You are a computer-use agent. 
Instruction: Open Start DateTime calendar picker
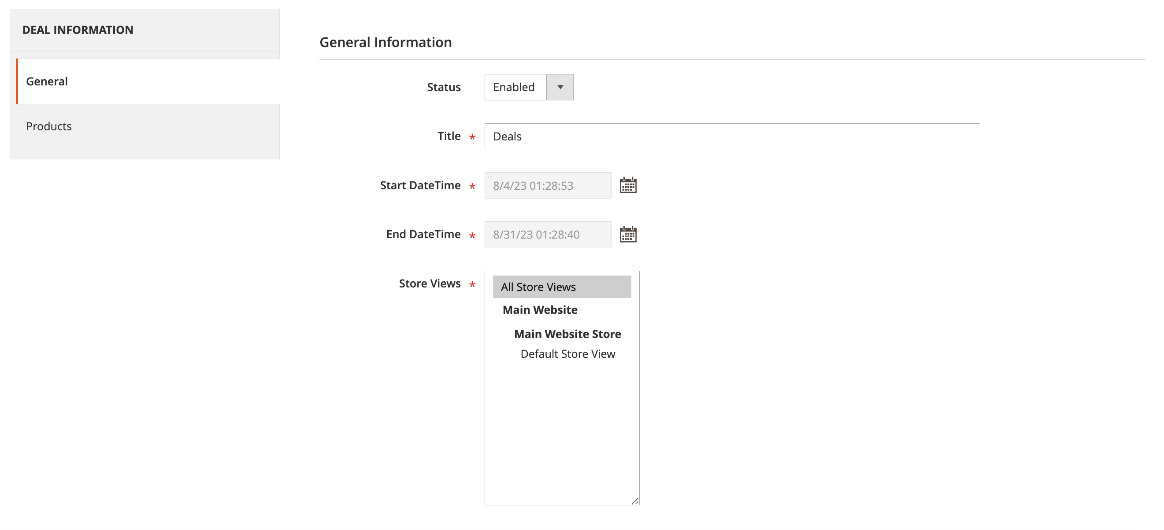tap(629, 185)
